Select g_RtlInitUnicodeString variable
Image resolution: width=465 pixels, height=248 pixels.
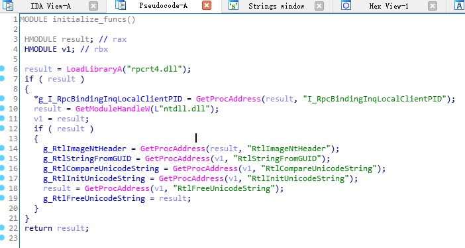point(94,178)
